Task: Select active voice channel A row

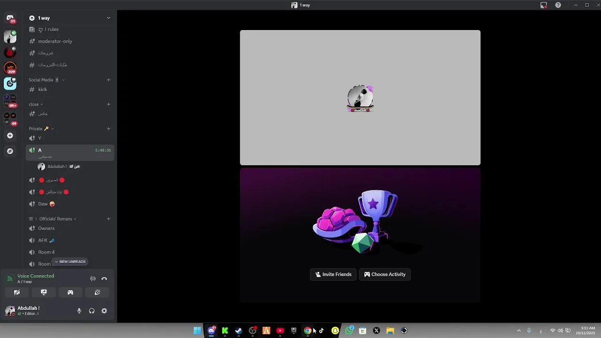Action: (x=70, y=153)
